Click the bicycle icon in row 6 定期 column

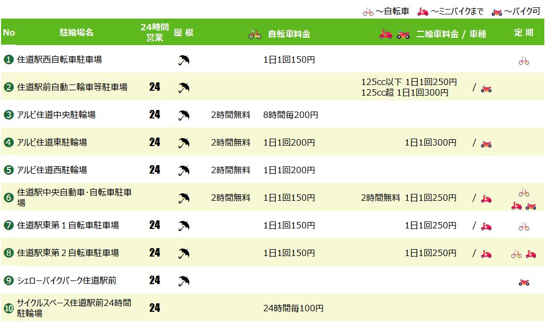[x=524, y=192]
